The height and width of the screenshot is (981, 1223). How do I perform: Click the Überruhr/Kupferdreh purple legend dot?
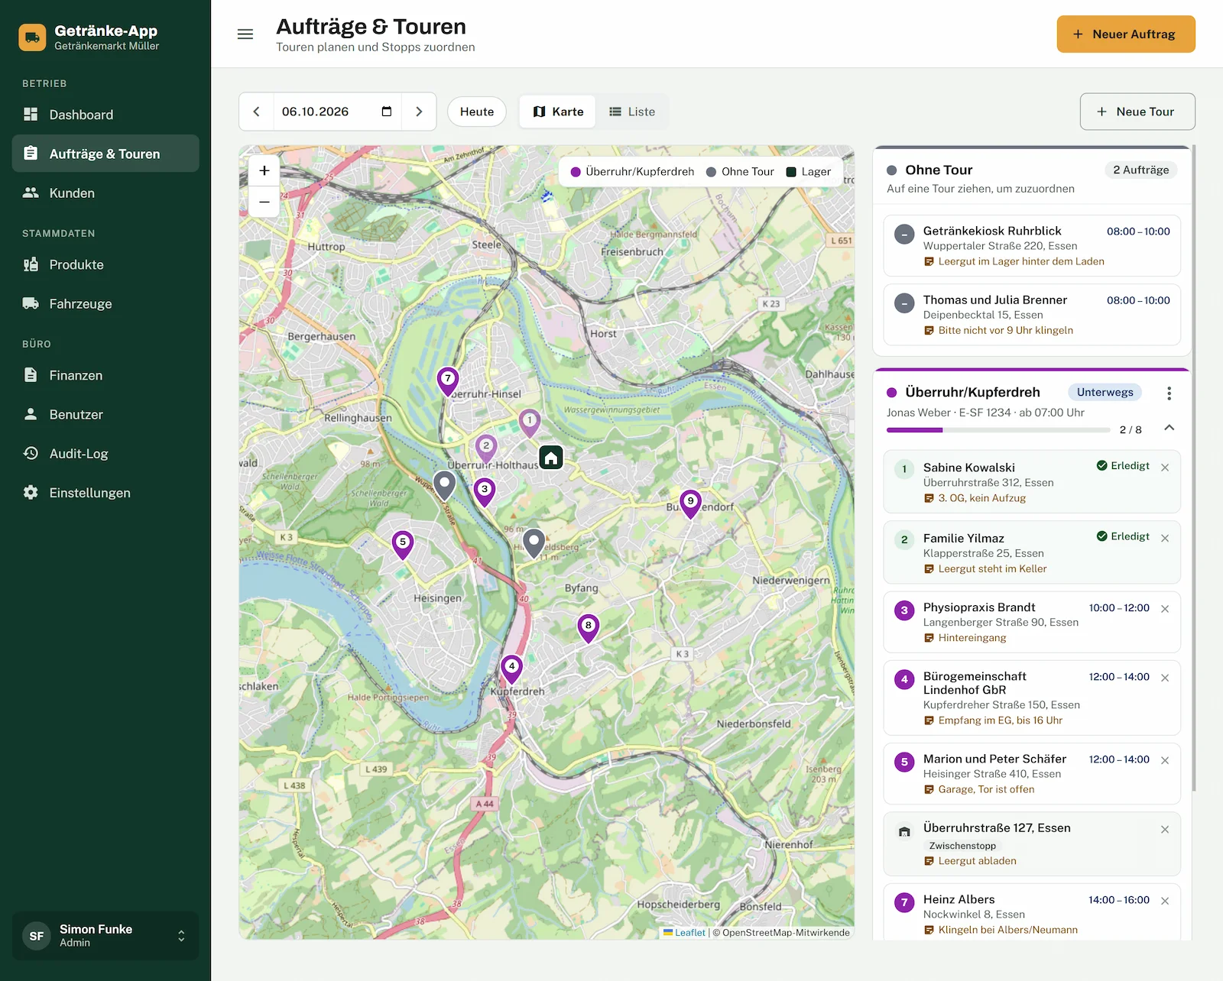point(576,172)
